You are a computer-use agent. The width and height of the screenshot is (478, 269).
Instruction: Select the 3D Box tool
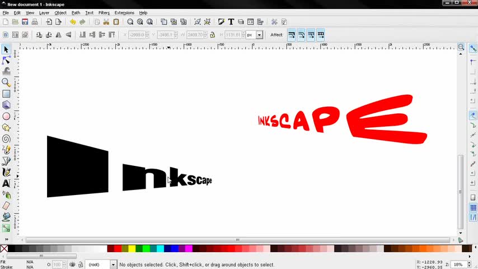tap(6, 105)
